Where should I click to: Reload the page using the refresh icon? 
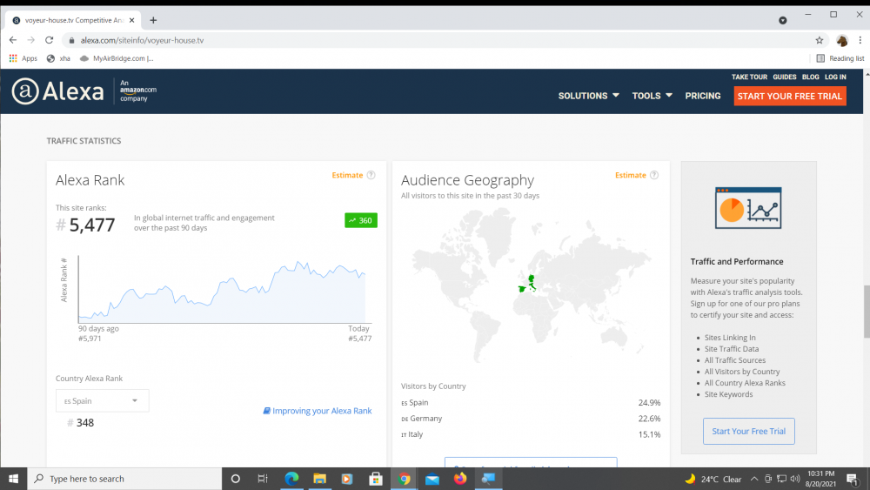(x=50, y=40)
